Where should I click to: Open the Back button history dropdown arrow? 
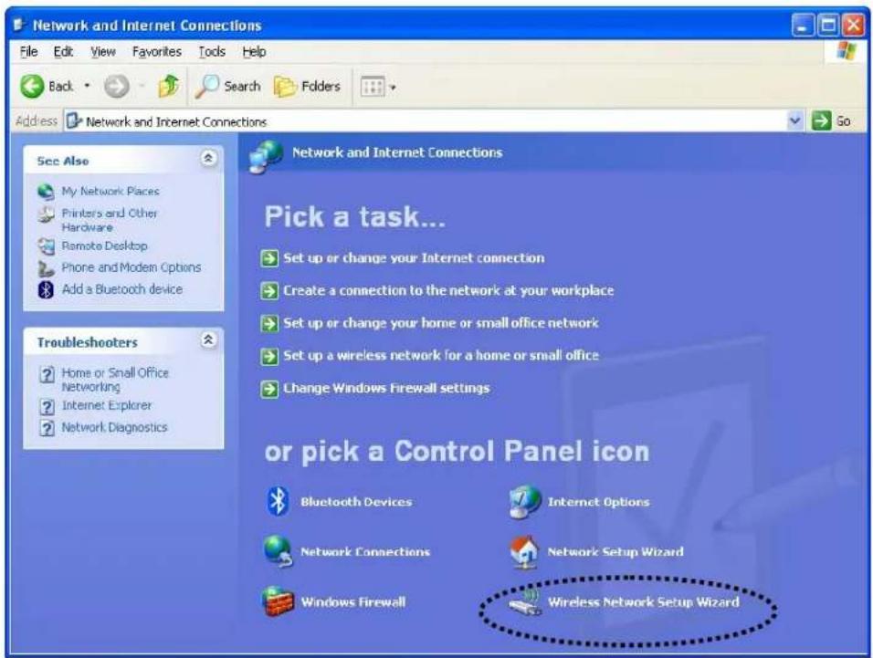point(87,86)
